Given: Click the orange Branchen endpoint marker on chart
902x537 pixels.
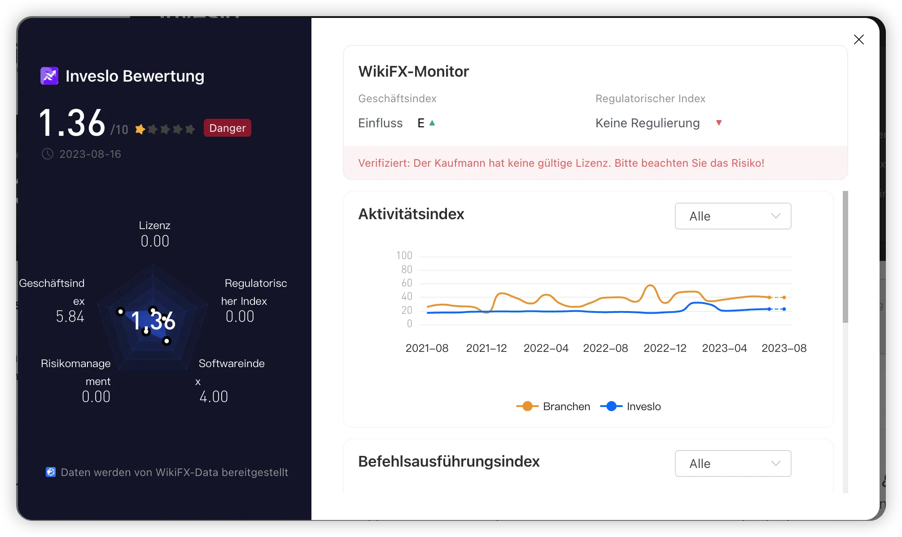Looking at the screenshot, I should click(784, 297).
